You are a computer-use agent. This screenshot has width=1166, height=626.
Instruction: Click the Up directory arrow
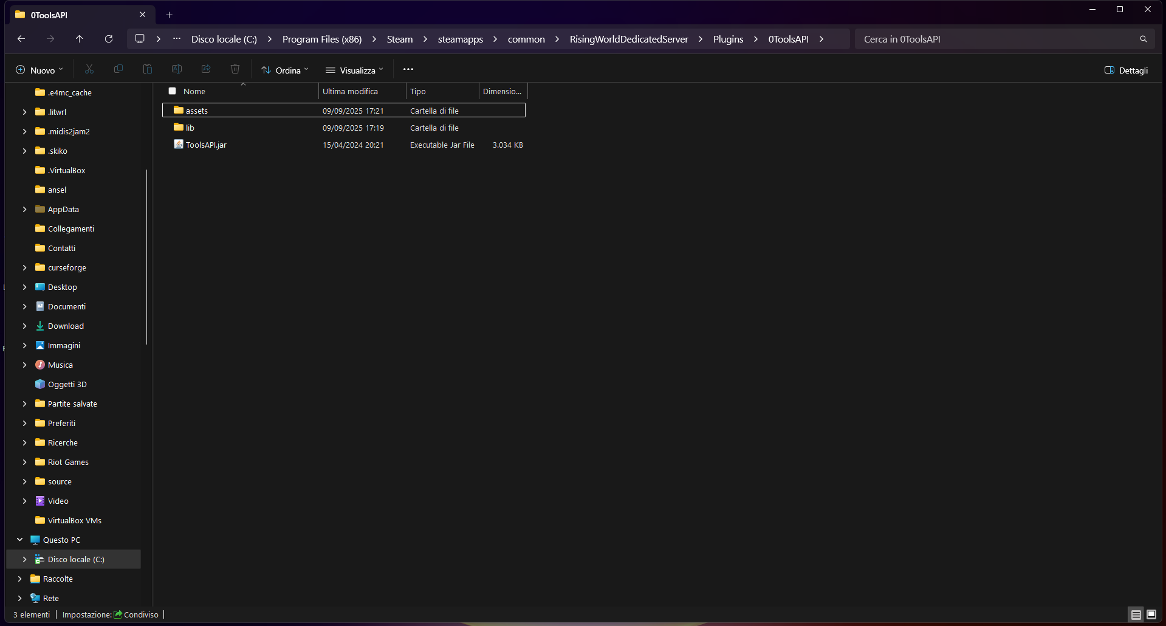coord(80,39)
